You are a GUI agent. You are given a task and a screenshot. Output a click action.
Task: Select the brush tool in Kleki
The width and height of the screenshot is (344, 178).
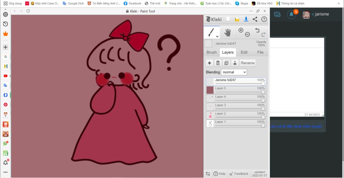211,32
